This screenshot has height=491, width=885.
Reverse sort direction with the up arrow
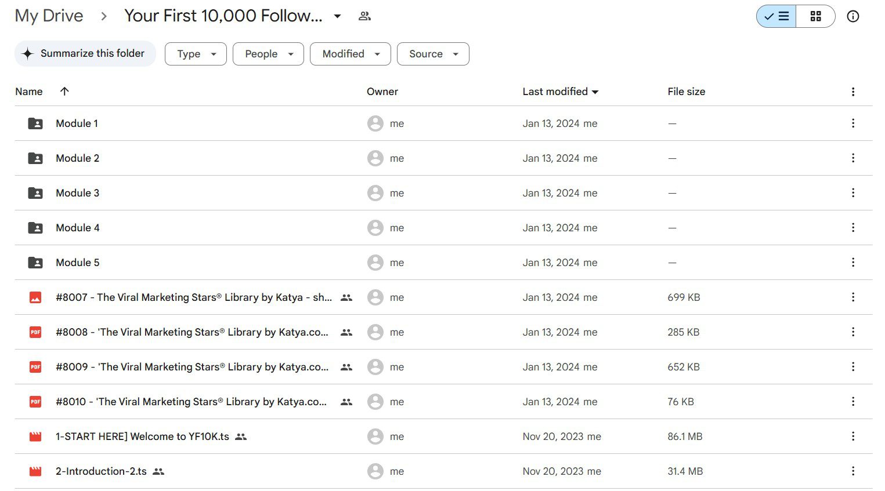[64, 91]
